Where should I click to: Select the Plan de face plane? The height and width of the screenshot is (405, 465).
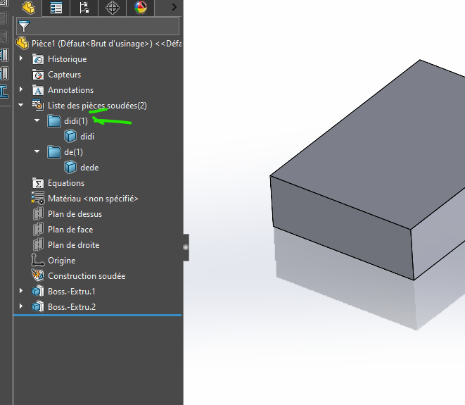point(70,230)
